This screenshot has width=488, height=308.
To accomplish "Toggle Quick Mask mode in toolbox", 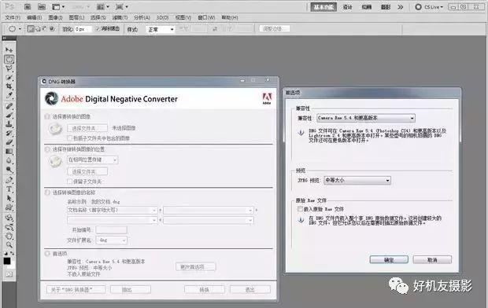I will (x=9, y=274).
